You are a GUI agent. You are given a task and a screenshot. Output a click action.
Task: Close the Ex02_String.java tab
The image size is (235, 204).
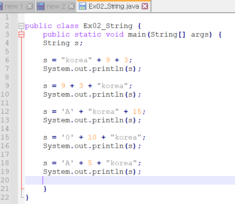(x=145, y=6)
